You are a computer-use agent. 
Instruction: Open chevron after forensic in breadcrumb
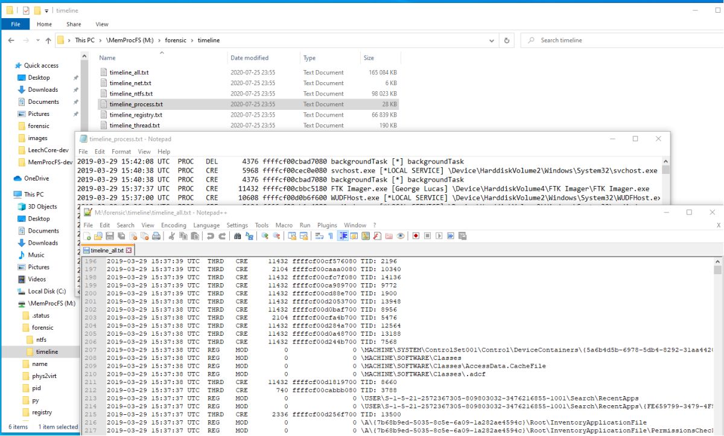click(192, 40)
